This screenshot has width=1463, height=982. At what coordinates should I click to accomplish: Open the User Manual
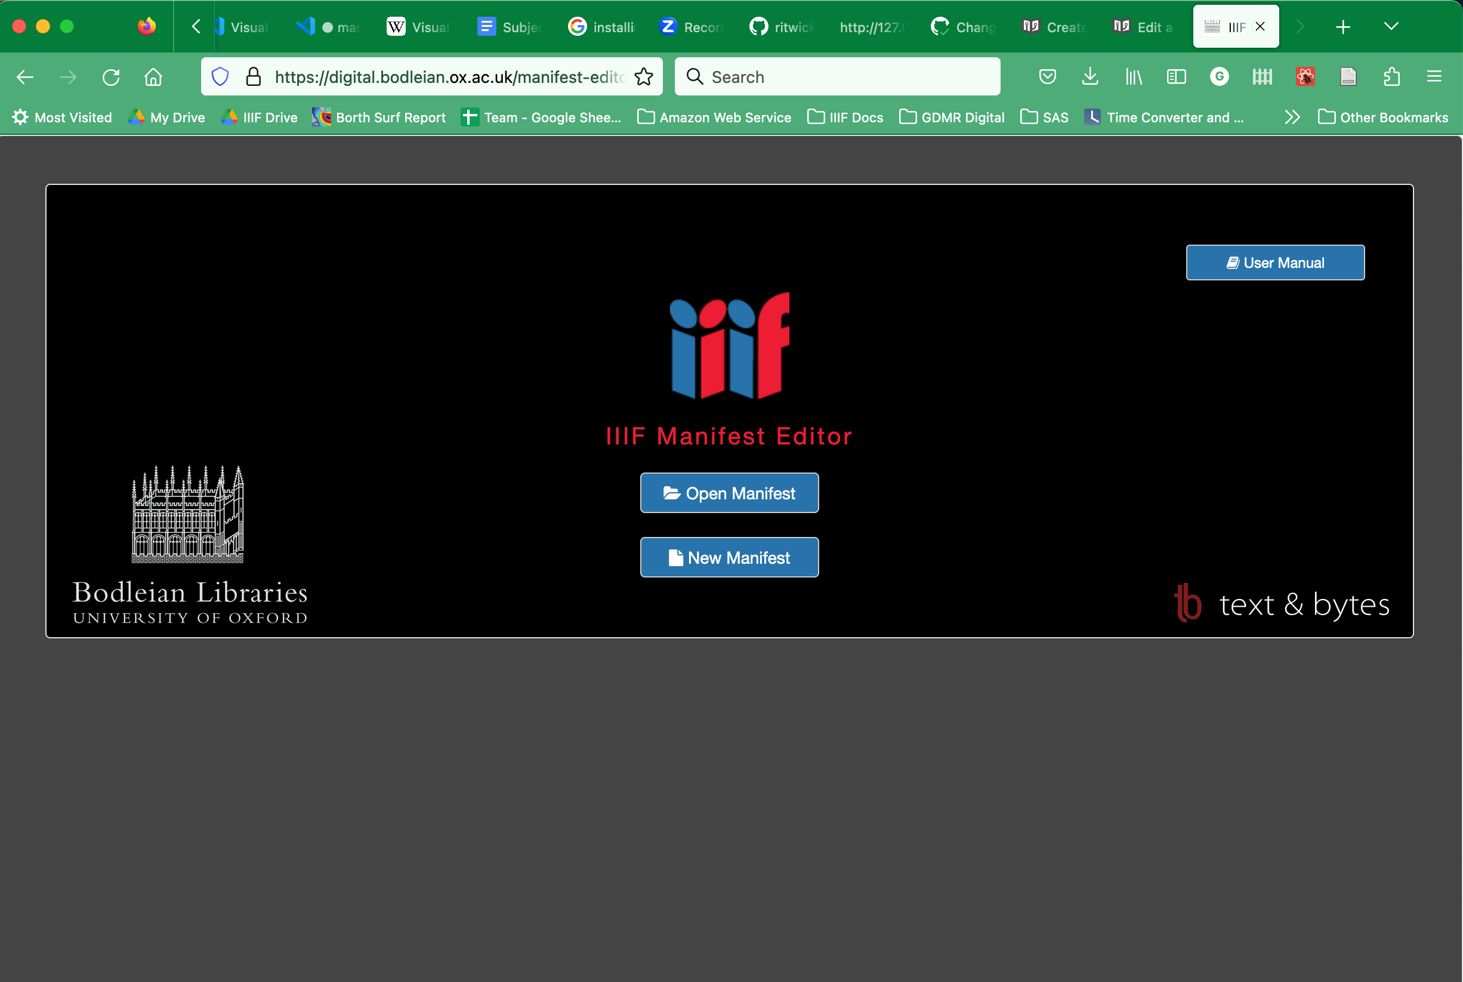click(1275, 263)
